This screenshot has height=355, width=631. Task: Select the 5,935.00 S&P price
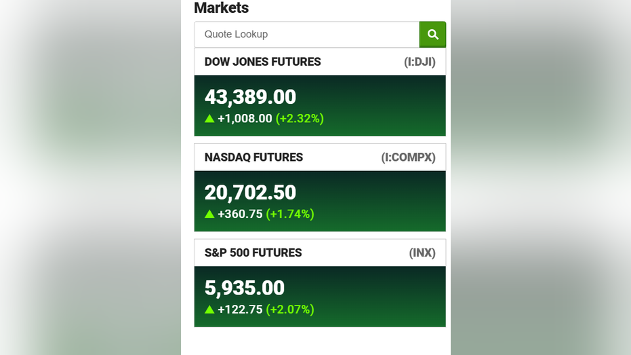coord(244,288)
